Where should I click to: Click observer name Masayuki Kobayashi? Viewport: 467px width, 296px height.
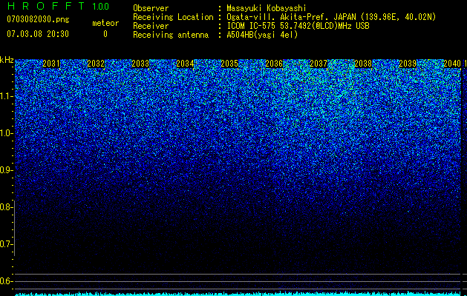coord(267,8)
